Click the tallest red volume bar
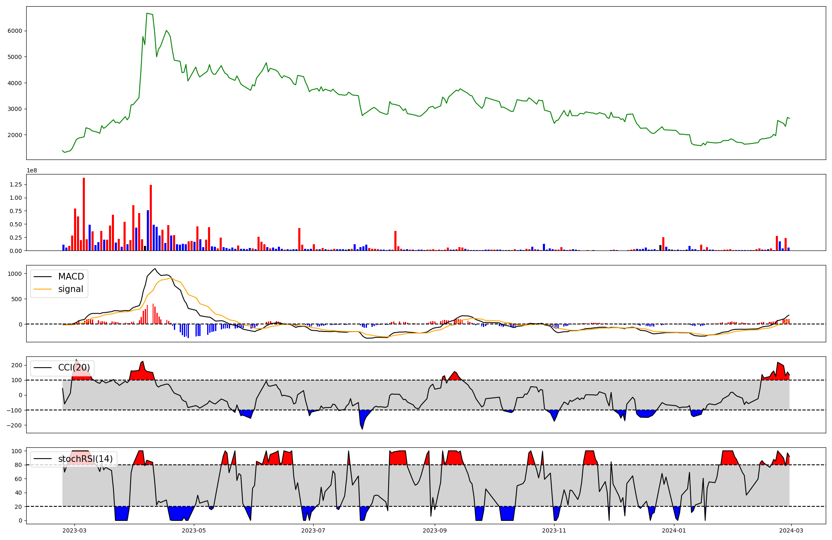The height and width of the screenshot is (540, 832). point(84,214)
